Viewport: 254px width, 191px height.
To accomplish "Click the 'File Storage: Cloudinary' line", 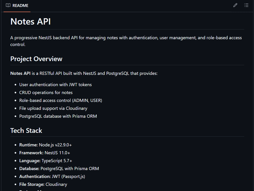I will (43, 184).
